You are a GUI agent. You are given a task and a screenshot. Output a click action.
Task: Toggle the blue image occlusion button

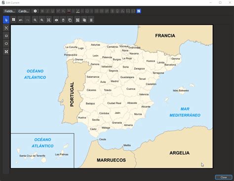(139, 11)
